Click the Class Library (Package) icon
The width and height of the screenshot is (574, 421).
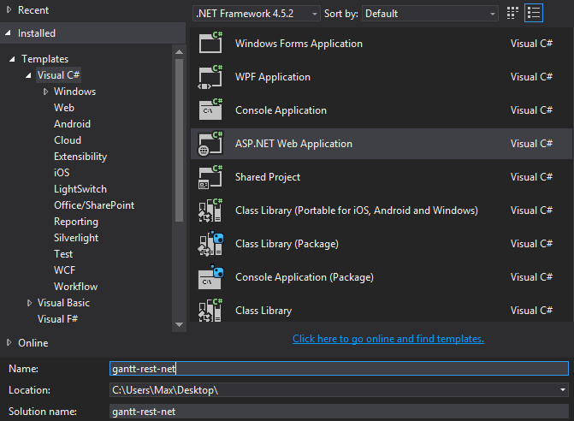tap(210, 244)
